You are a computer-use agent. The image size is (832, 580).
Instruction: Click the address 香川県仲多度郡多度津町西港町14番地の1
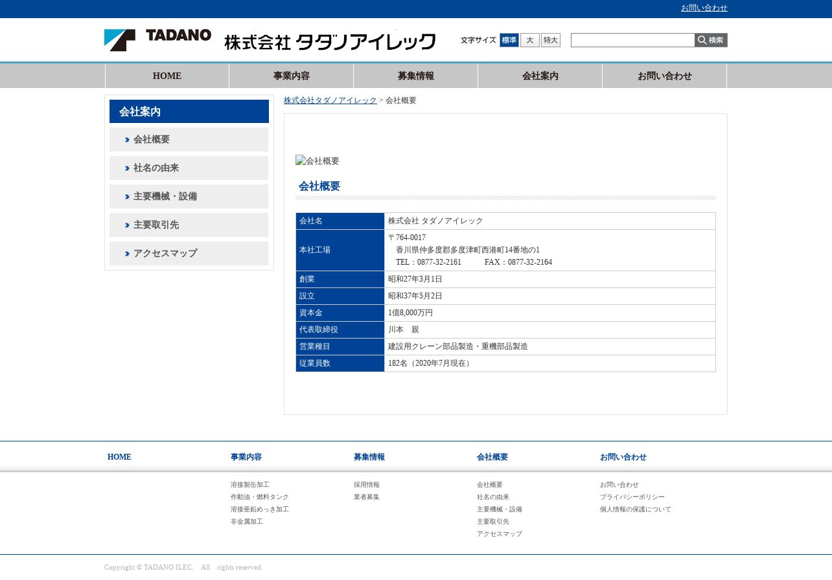pos(468,250)
